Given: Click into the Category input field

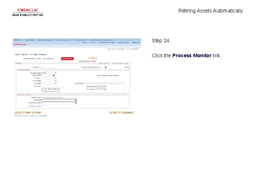Looking at the screenshot, I should click(48, 78).
